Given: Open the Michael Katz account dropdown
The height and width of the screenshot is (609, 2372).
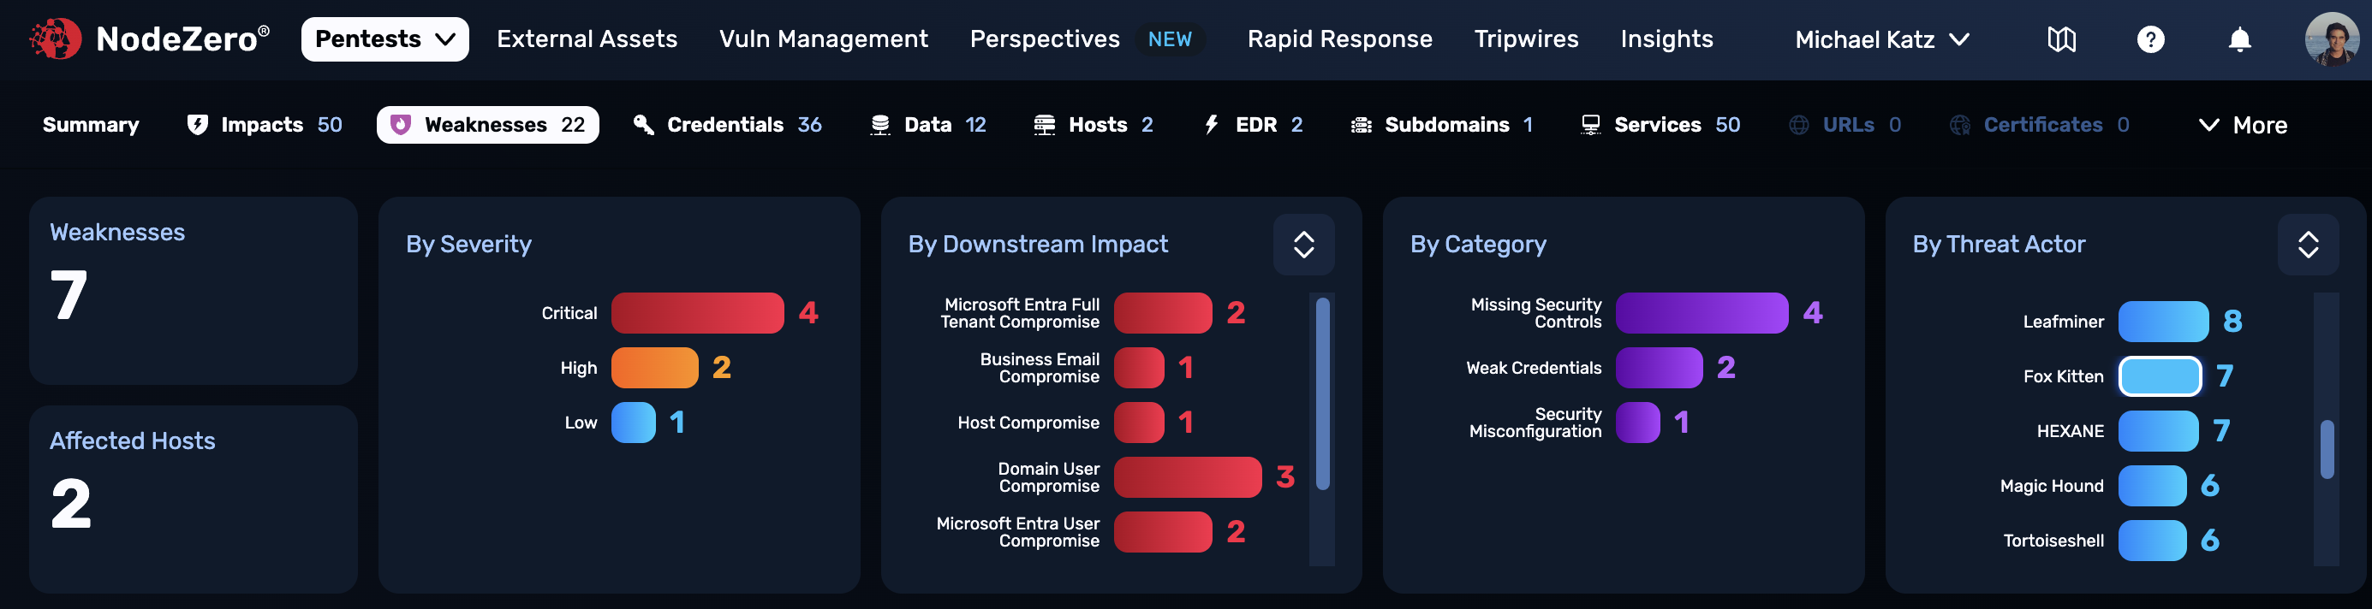Looking at the screenshot, I should coord(1881,39).
